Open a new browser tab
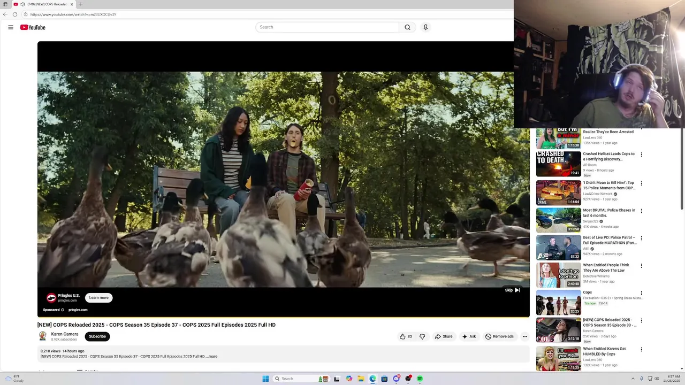The width and height of the screenshot is (685, 385). coord(81,4)
